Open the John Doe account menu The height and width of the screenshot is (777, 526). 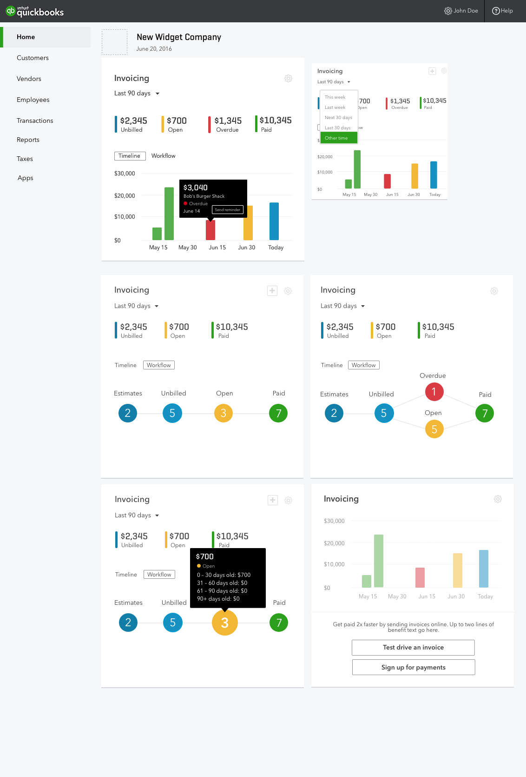pos(461,11)
